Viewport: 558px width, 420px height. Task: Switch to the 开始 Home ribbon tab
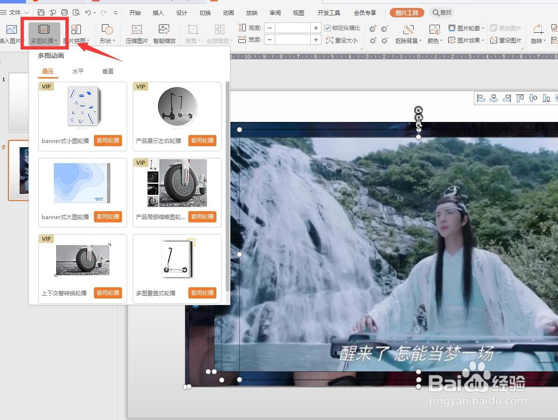pos(135,13)
